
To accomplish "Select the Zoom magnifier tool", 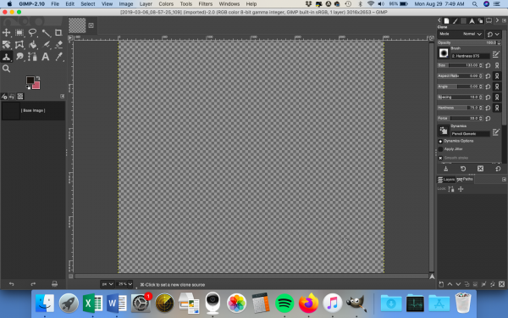I will pos(6,69).
